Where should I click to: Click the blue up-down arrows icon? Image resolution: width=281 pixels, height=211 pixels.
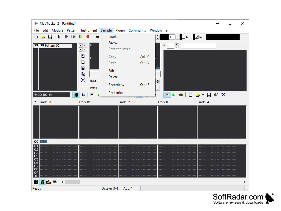tap(83, 95)
